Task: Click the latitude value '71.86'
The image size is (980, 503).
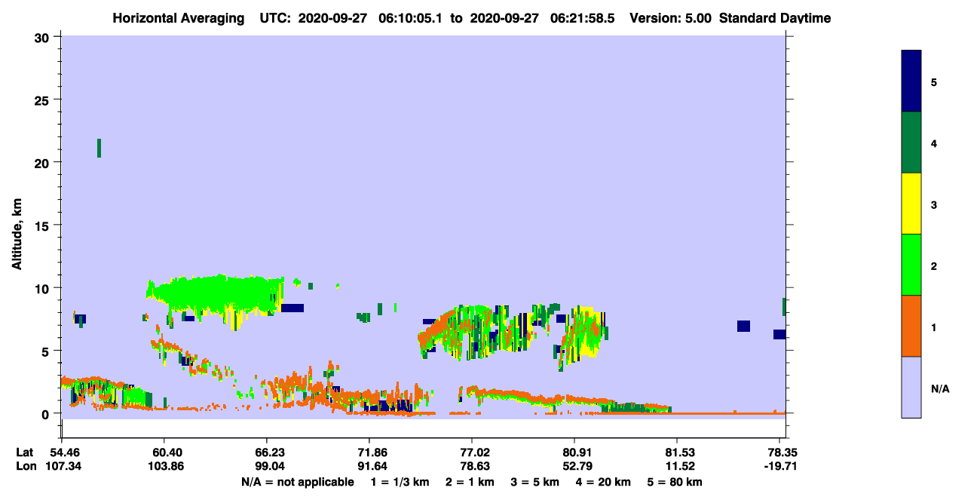Action: [x=369, y=452]
